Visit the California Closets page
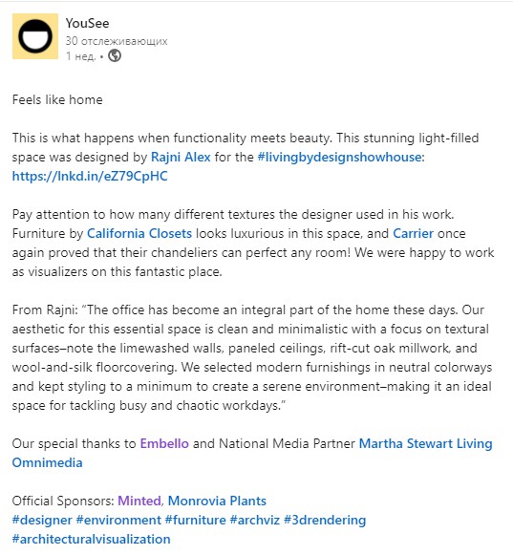 139,233
